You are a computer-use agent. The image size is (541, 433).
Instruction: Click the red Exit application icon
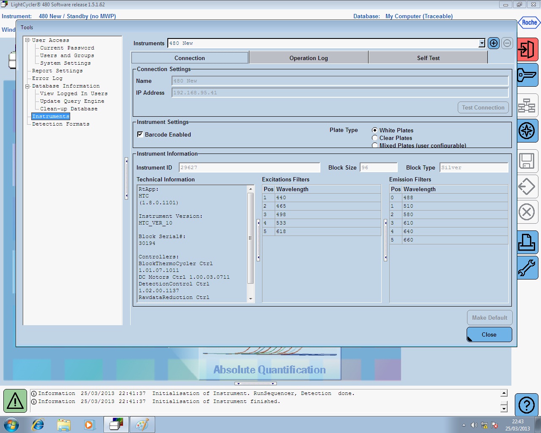(x=527, y=49)
